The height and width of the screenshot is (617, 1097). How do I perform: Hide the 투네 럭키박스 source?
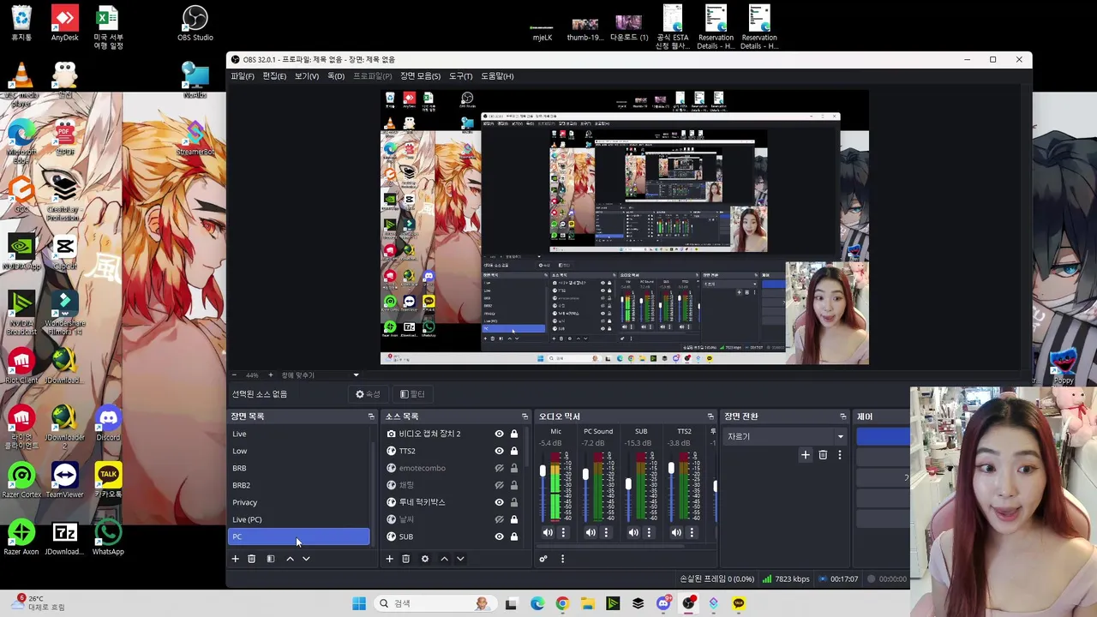click(x=499, y=502)
